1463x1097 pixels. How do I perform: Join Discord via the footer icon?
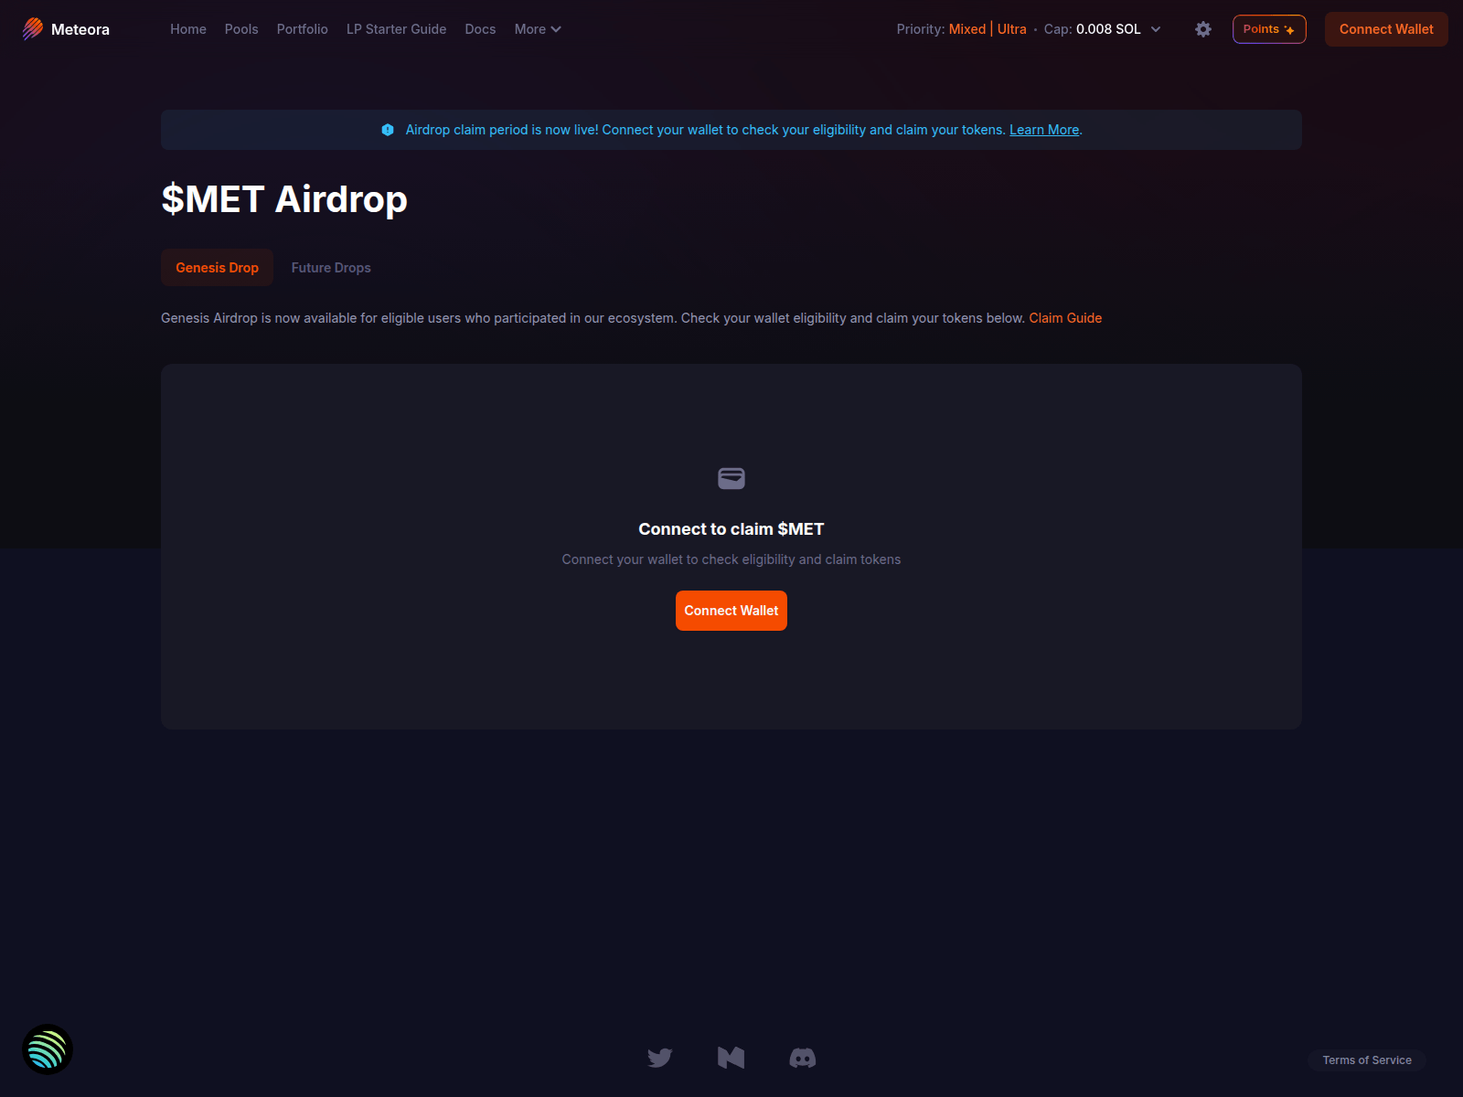803,1058
